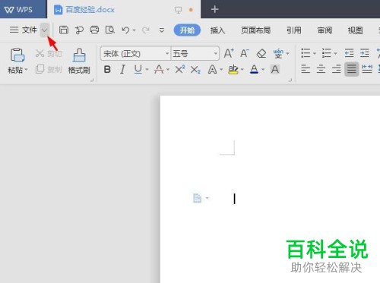Click the Clear Formatting eraser icon
Image resolution: width=380 pixels, height=283 pixels.
click(x=261, y=54)
